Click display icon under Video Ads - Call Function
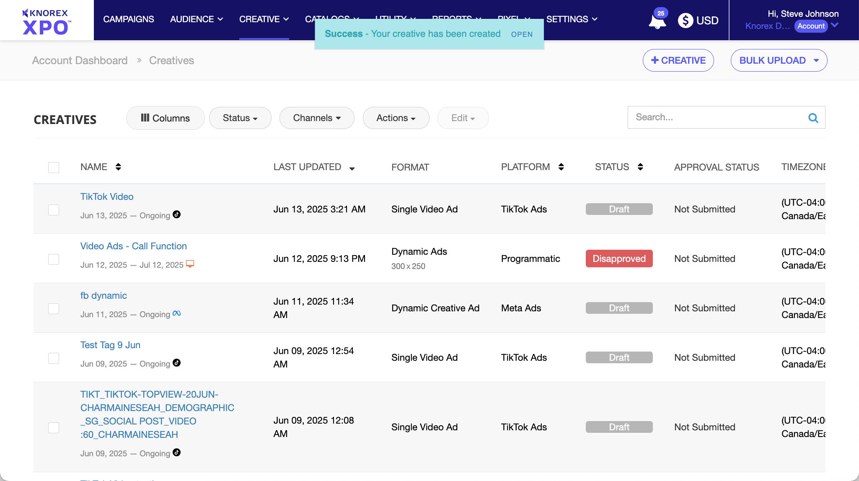 click(190, 264)
